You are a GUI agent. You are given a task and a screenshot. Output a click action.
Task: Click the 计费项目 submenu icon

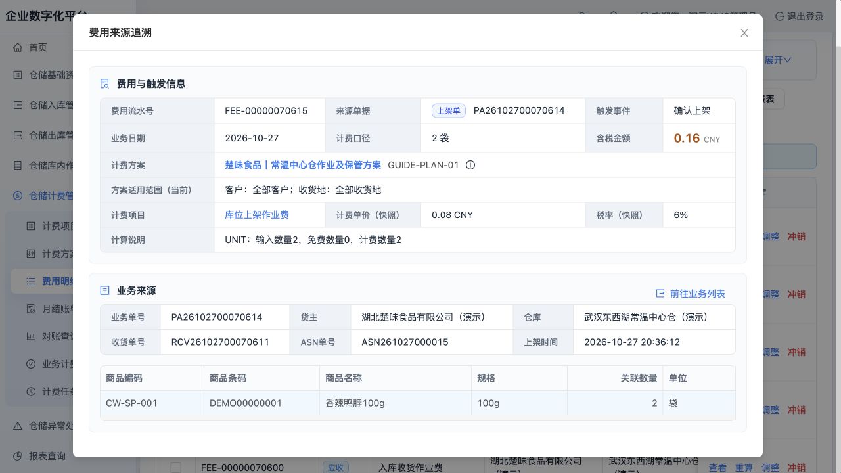coord(31,226)
